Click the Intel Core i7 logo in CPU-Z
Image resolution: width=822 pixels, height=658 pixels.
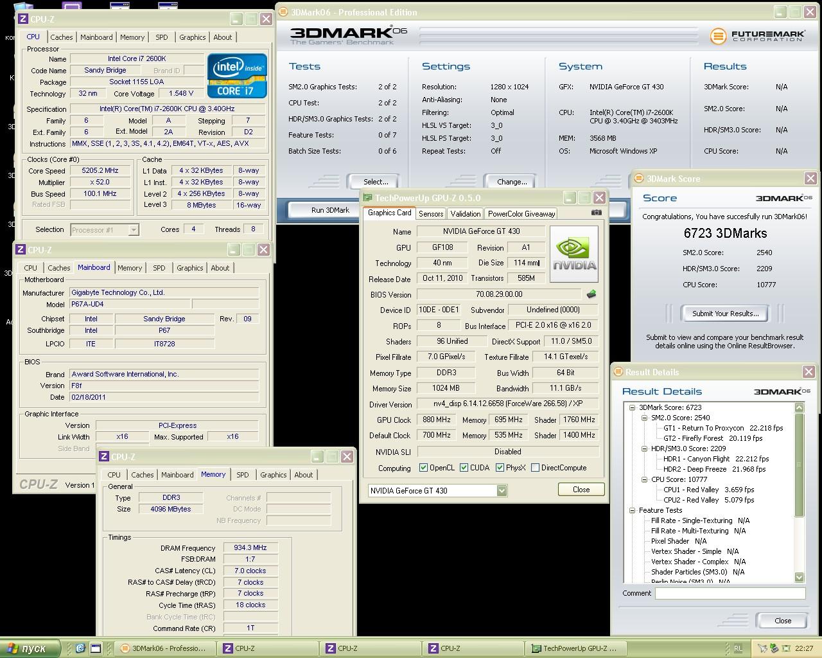237,75
